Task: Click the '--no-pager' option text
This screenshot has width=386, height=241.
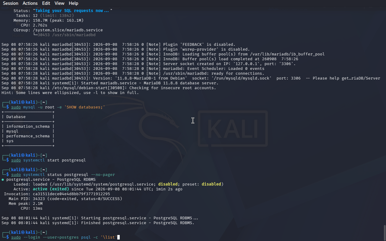Action: [x=103, y=175]
